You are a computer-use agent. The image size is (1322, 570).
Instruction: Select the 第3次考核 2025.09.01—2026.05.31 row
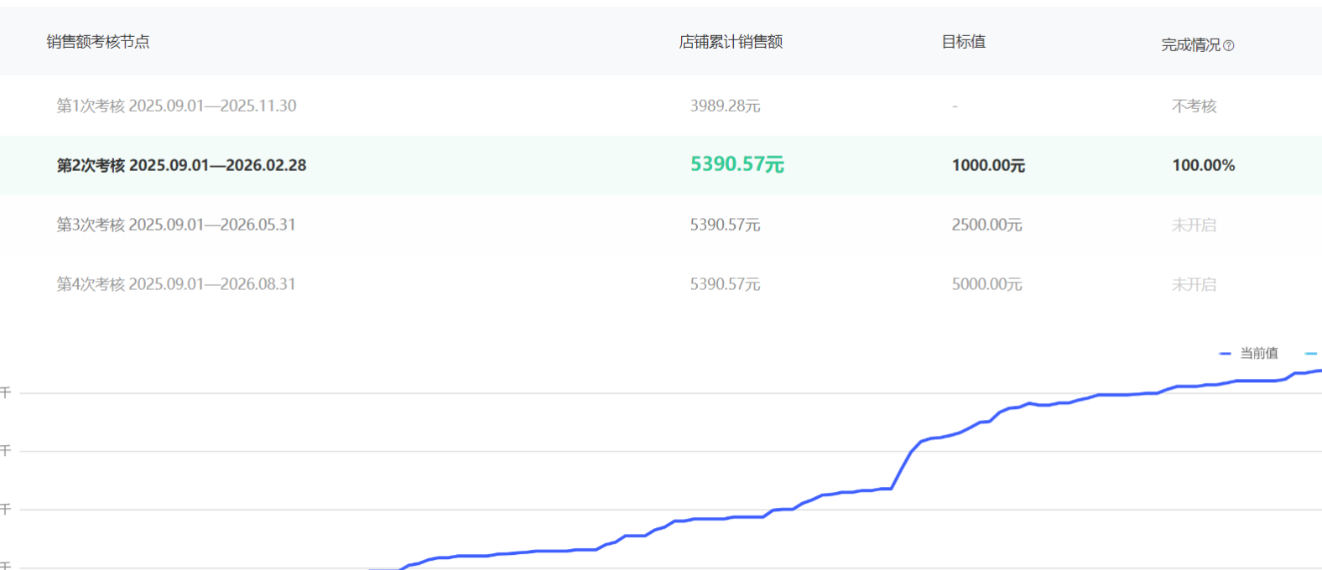176,225
